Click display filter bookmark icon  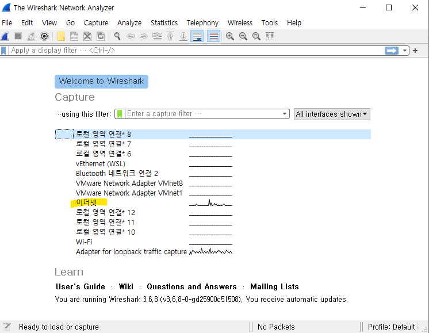[x=3, y=51]
